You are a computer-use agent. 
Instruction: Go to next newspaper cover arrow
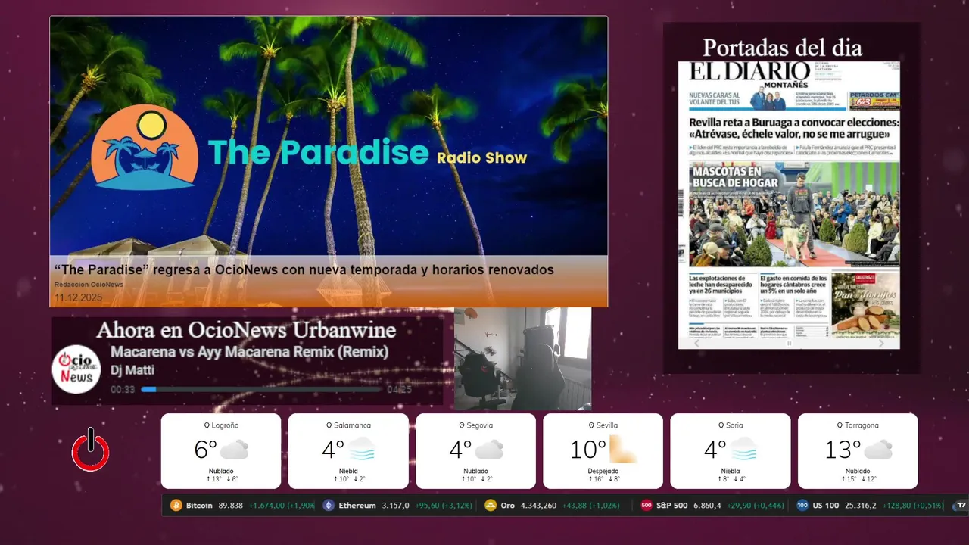(x=880, y=343)
